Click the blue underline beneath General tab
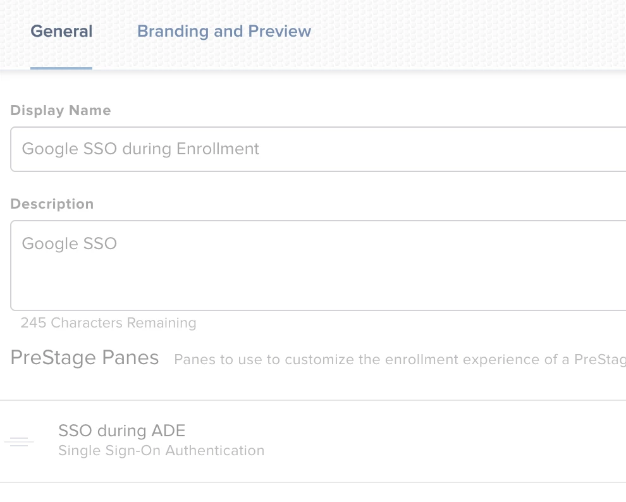This screenshot has width=626, height=502. coord(61,68)
